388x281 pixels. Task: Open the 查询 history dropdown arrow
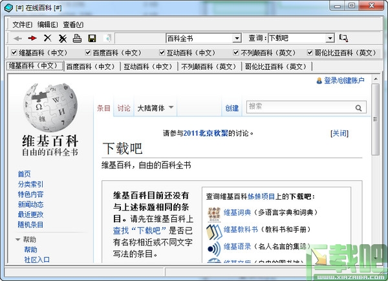pos(330,38)
